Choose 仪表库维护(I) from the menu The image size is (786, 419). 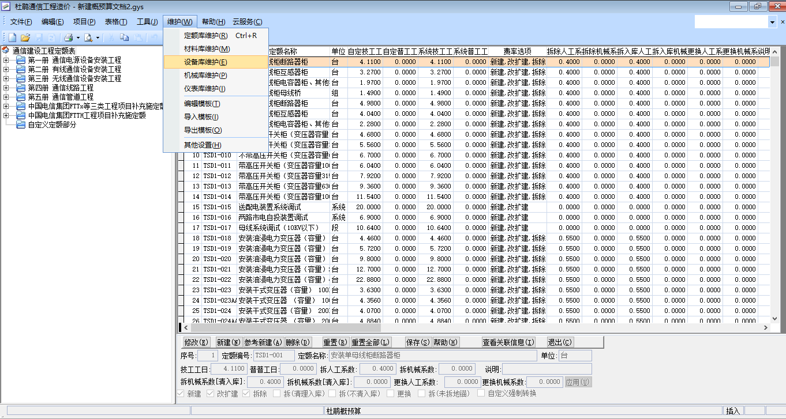tap(216, 89)
